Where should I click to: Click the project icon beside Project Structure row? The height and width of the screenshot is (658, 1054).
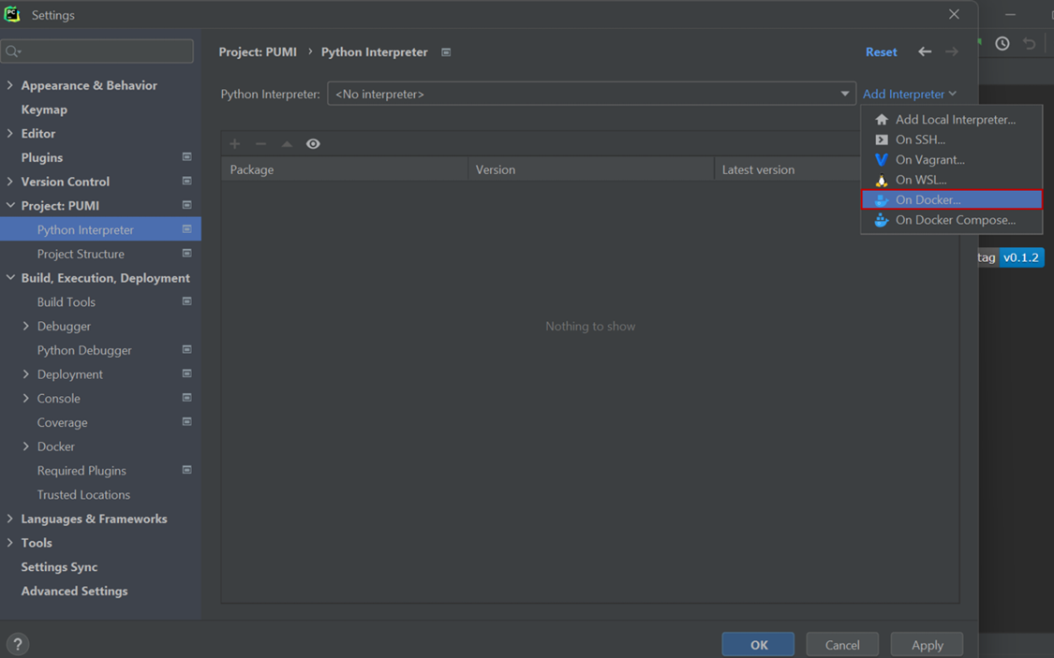(x=186, y=254)
